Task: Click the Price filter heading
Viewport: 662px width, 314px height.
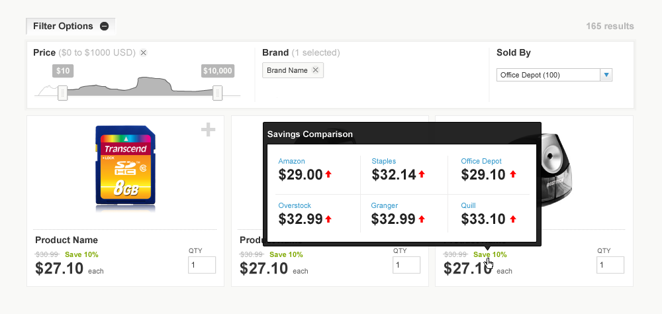Action: [44, 53]
